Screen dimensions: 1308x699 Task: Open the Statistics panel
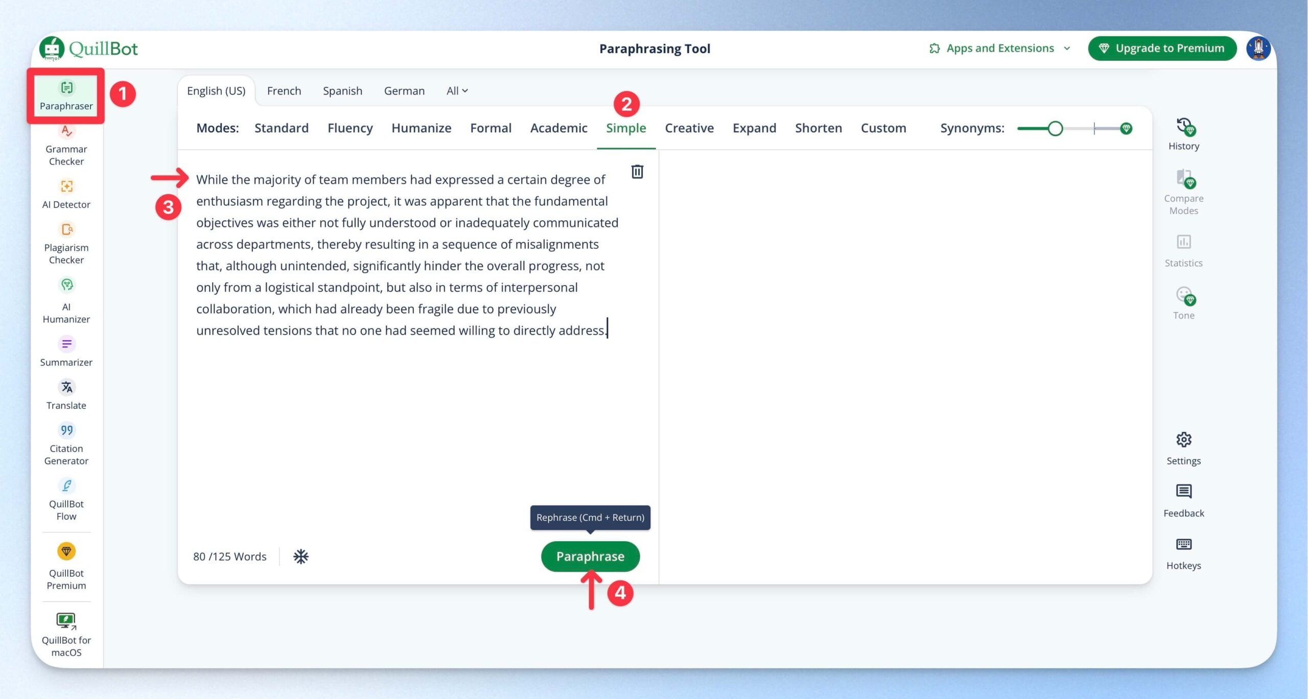tap(1183, 251)
